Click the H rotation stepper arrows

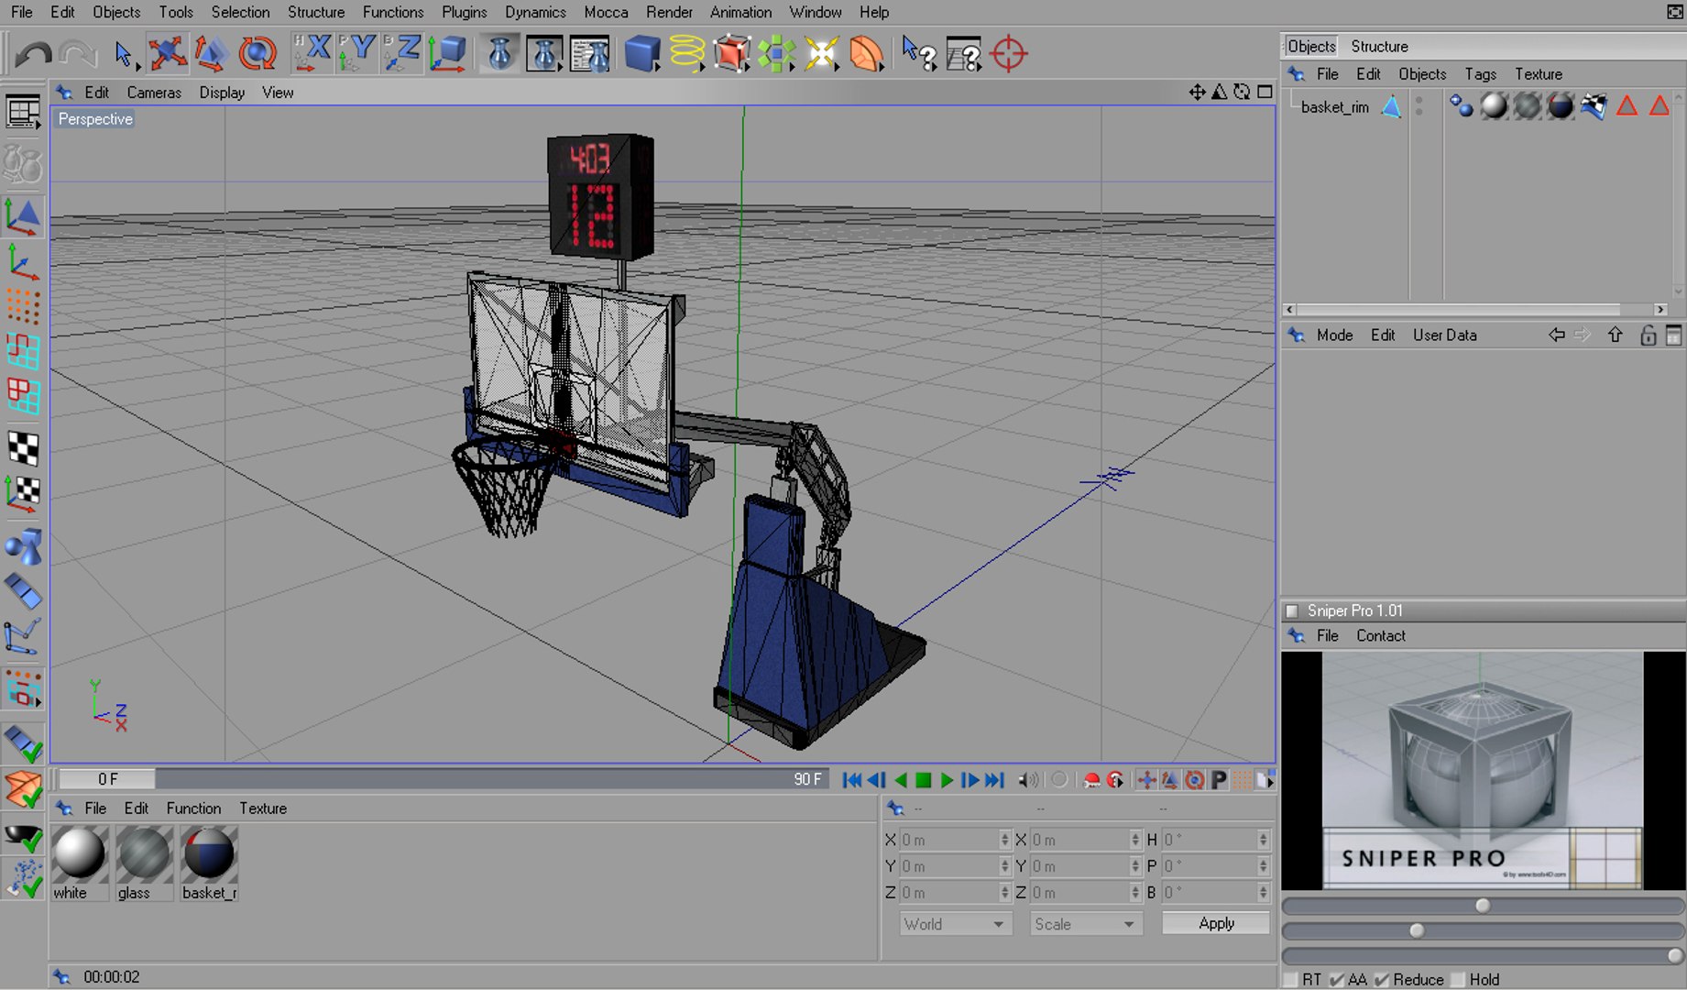point(1264,840)
